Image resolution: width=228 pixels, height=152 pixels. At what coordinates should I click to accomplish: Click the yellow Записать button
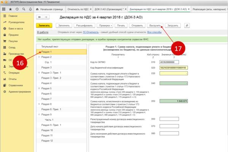(44, 25)
